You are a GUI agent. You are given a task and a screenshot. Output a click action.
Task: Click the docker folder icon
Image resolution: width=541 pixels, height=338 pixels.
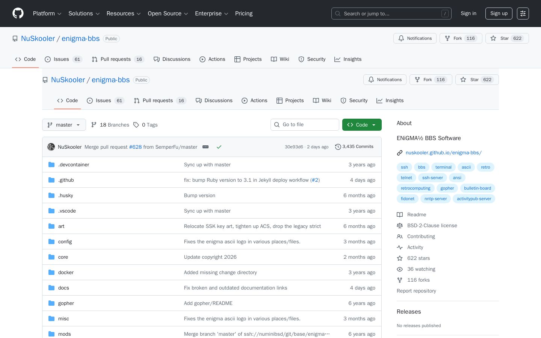(x=51, y=272)
